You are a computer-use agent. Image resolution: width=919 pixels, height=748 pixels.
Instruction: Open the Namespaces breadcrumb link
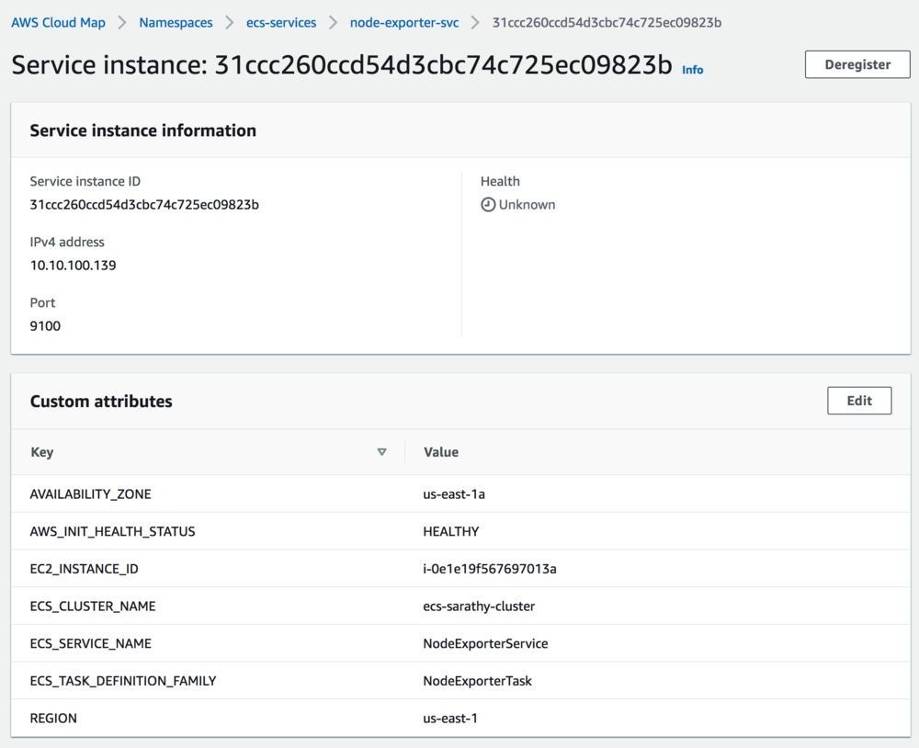(x=176, y=22)
